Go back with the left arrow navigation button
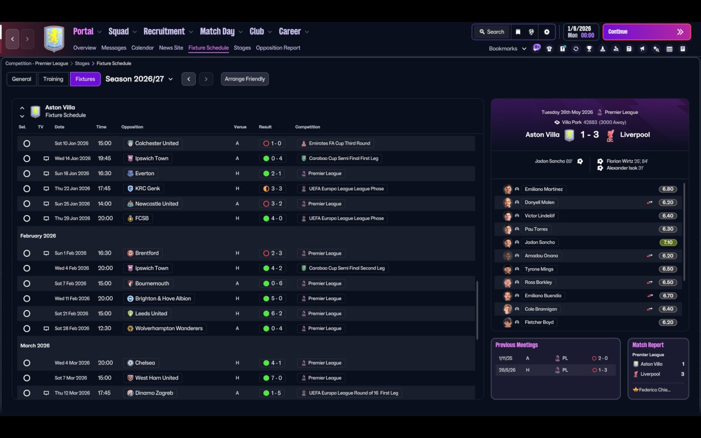 point(13,39)
